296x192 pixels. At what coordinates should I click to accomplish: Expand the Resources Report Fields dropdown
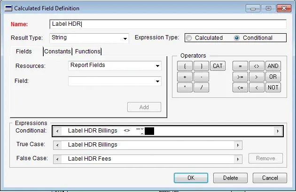click(157, 66)
